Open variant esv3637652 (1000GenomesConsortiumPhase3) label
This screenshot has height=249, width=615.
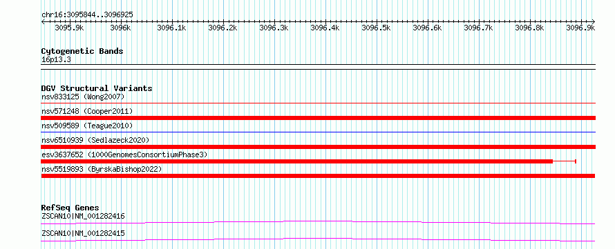(x=124, y=155)
